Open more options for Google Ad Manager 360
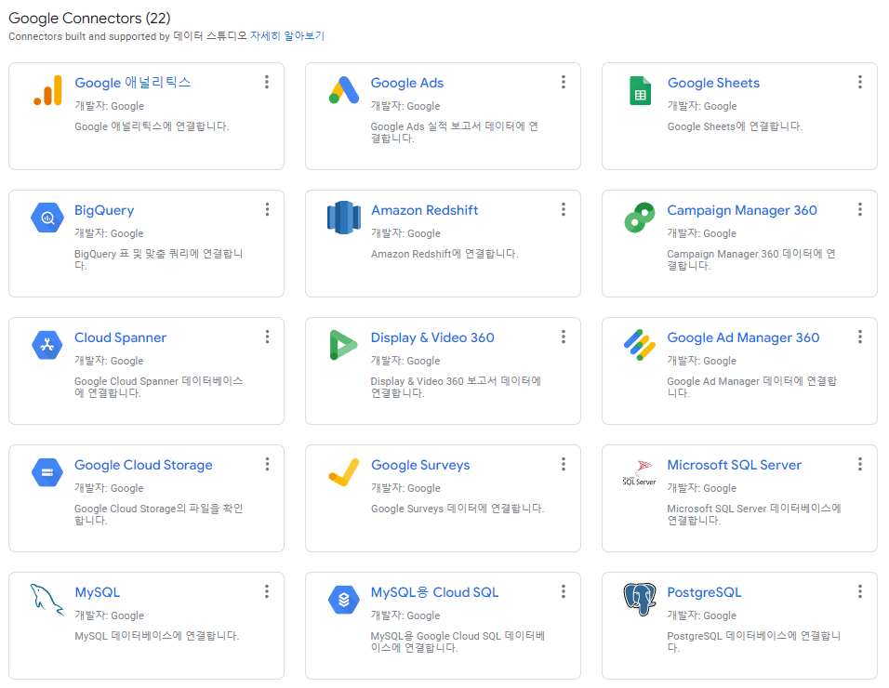Image resolution: width=889 pixels, height=688 pixels. (859, 337)
